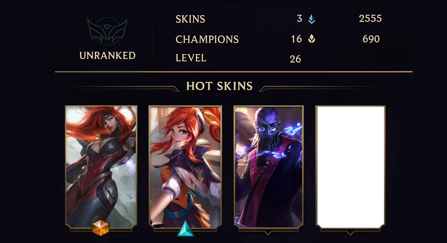This screenshot has height=243, width=447.
Task: Click the level value 26
Action: (295, 59)
